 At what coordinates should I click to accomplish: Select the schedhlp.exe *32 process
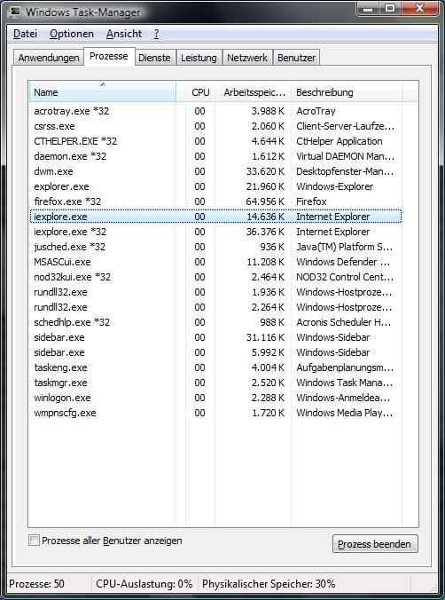click(215, 322)
